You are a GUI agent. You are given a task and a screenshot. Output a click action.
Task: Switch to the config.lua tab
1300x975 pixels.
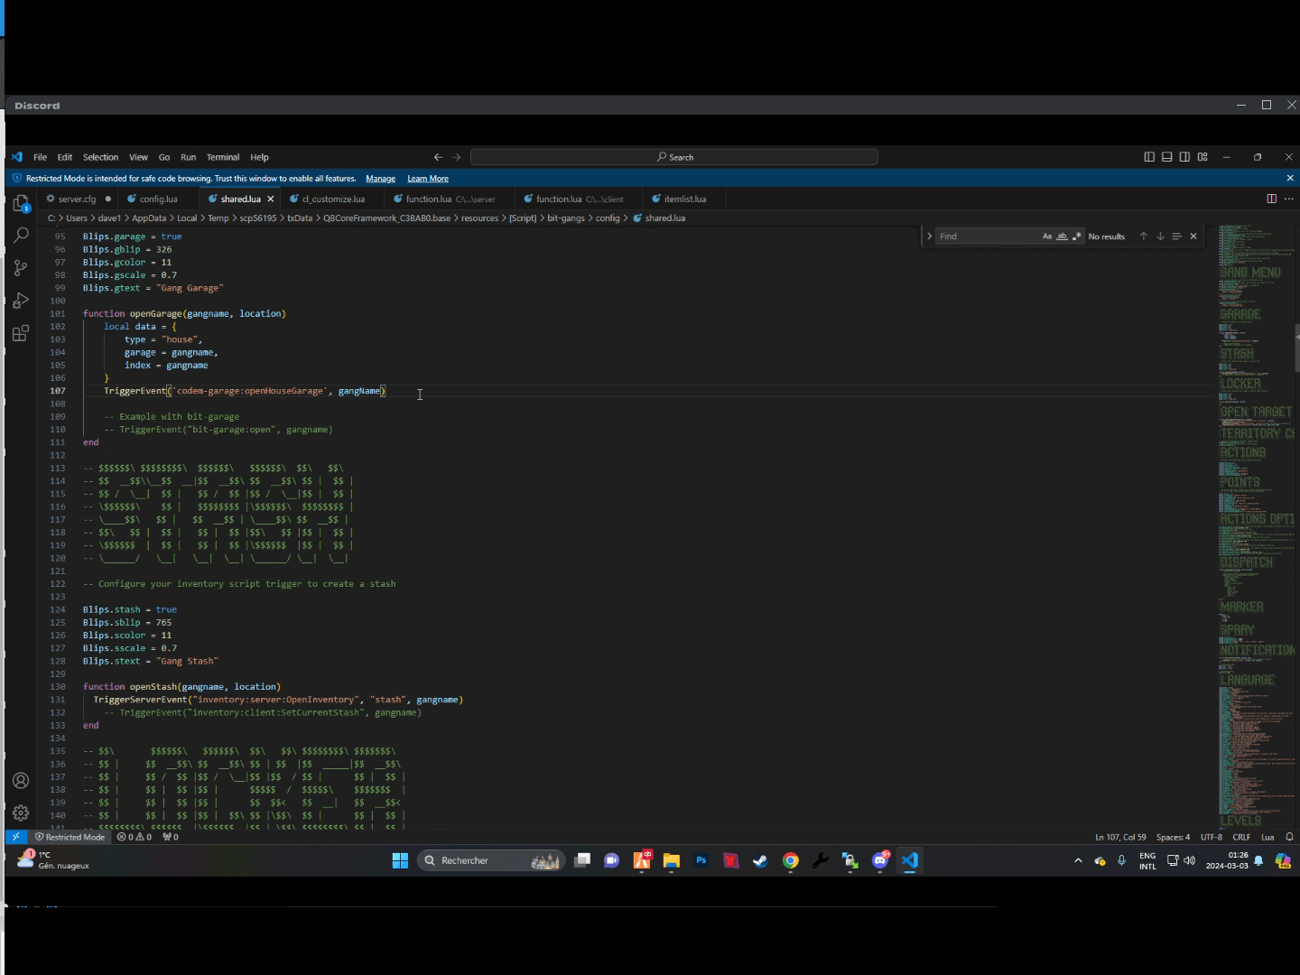click(159, 199)
